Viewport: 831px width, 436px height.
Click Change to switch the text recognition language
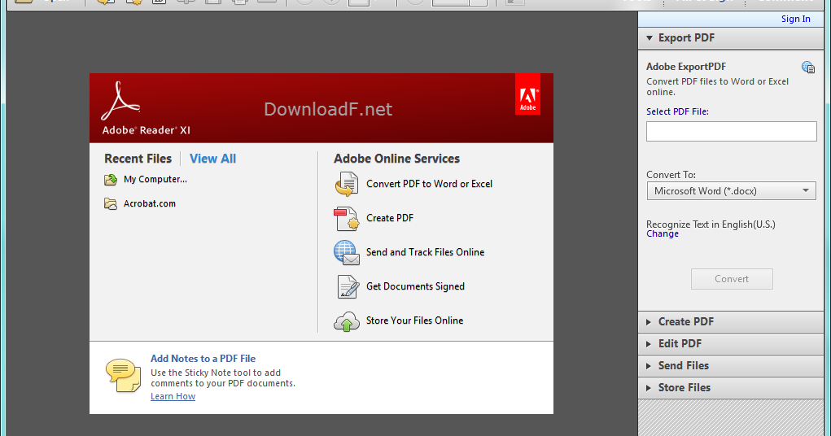663,234
